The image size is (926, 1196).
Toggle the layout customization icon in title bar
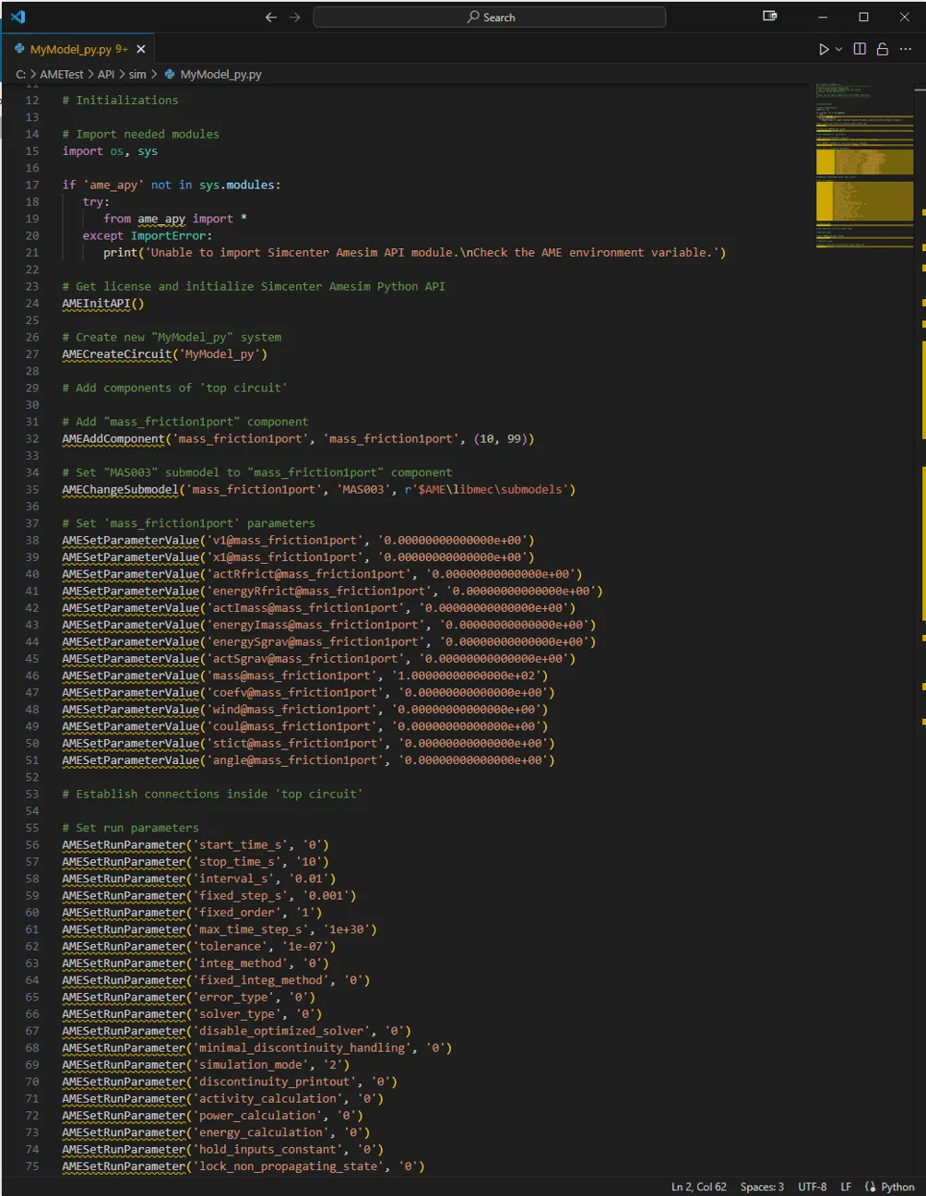[769, 17]
